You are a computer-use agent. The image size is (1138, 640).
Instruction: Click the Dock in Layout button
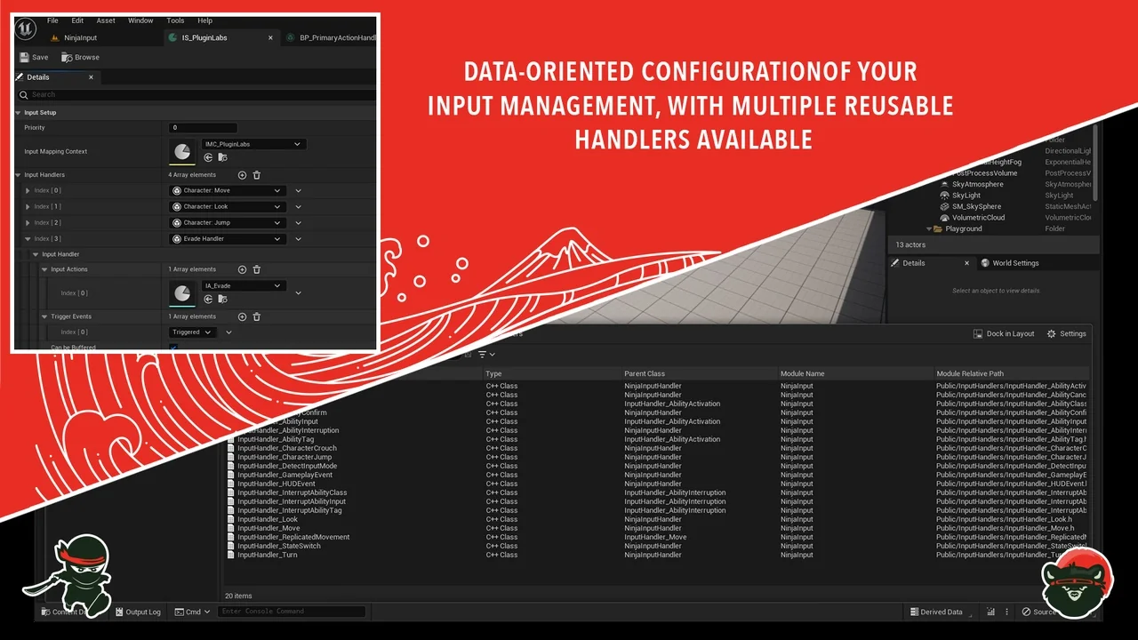(1004, 333)
